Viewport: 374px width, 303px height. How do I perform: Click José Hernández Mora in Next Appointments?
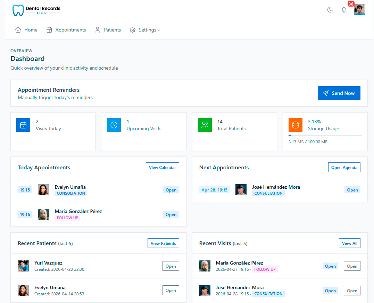(x=276, y=187)
